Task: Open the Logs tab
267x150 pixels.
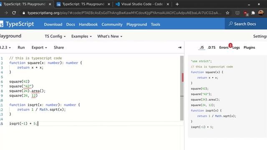Action: pyautogui.click(x=236, y=47)
